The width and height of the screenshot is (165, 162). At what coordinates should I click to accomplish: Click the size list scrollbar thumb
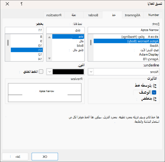click(8, 42)
